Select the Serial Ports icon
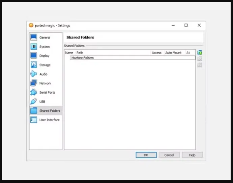The image size is (233, 183). coord(34,92)
